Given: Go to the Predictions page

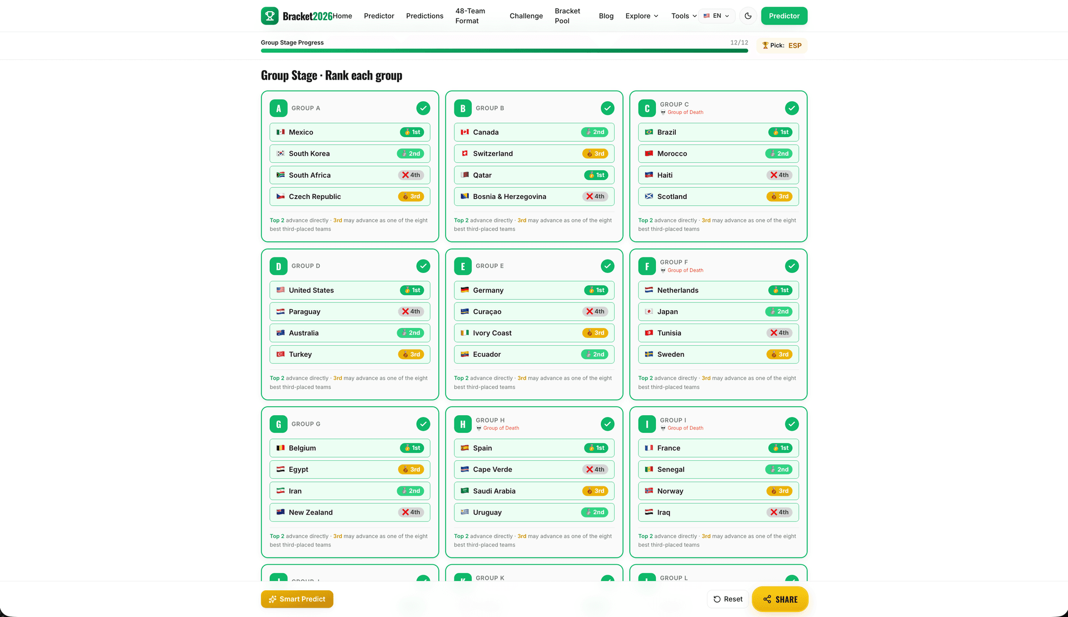Looking at the screenshot, I should pos(424,16).
